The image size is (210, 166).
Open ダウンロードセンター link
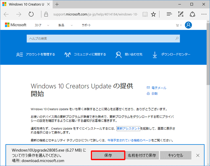pos(171,54)
